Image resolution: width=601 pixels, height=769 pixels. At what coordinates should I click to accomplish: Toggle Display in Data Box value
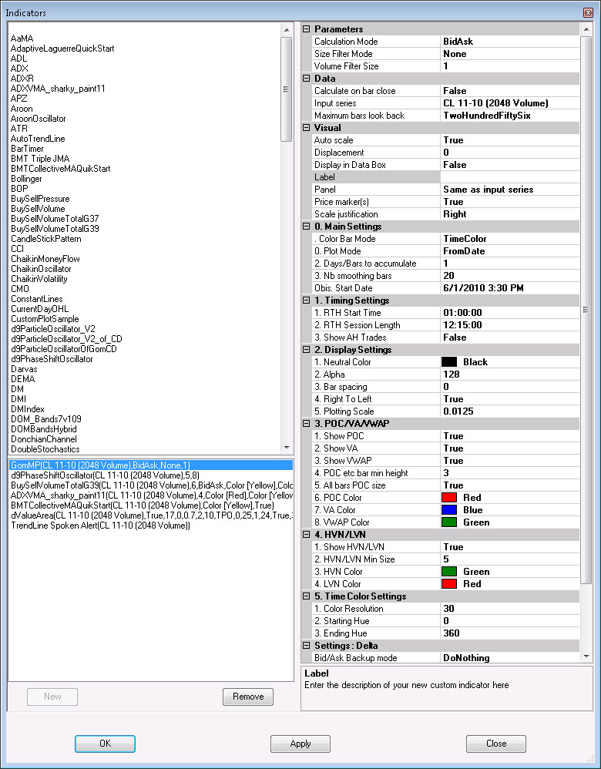coord(510,165)
